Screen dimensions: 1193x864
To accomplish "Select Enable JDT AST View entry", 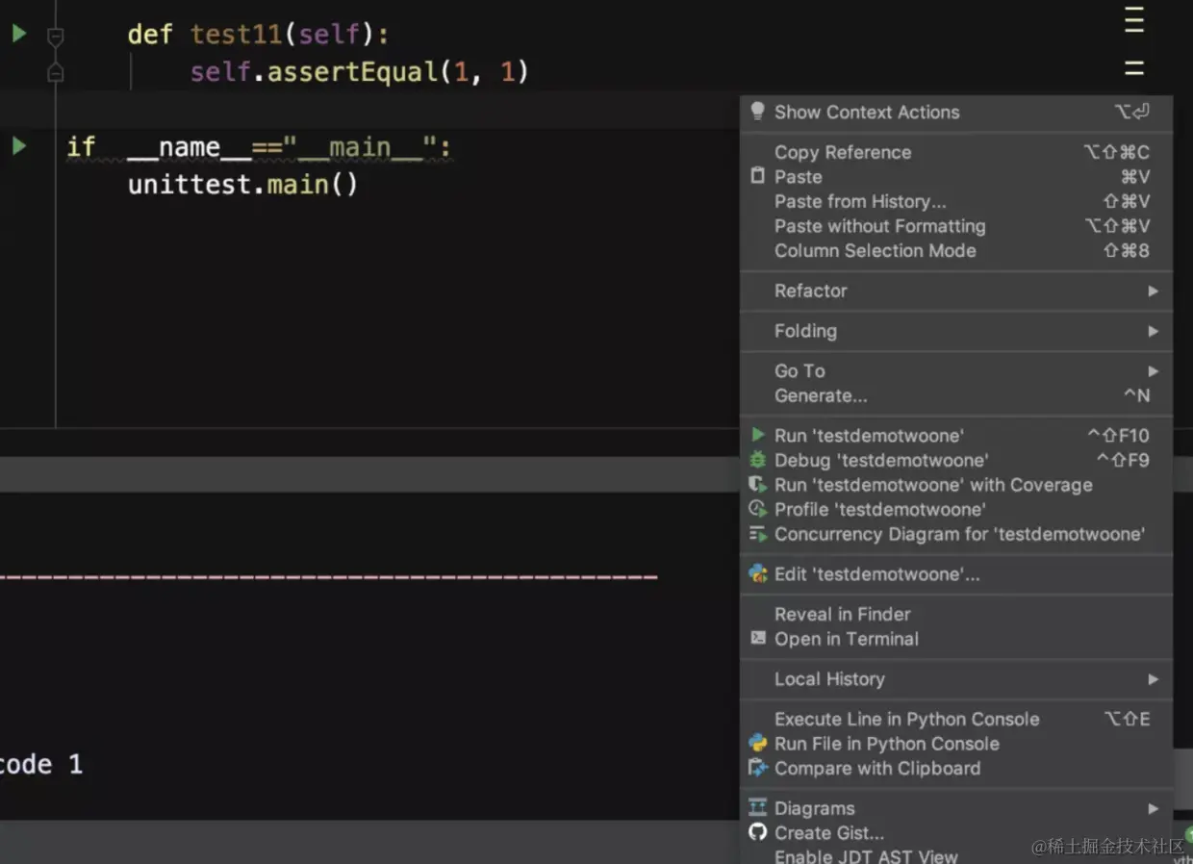I will click(x=956, y=855).
